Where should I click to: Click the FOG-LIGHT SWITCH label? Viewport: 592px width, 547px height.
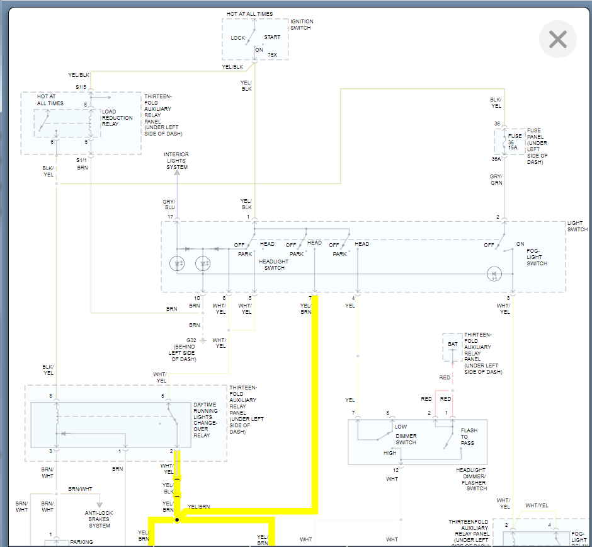tap(537, 257)
